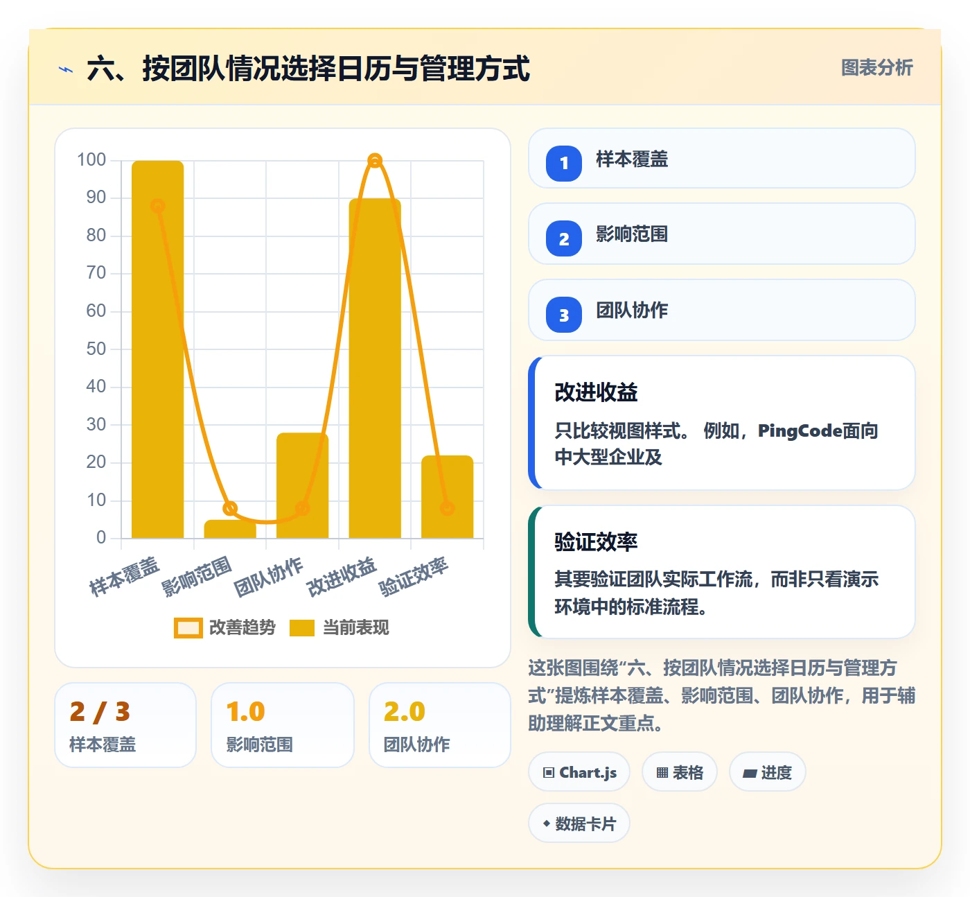Open the Chart.js tag
970x897 pixels.
point(579,772)
